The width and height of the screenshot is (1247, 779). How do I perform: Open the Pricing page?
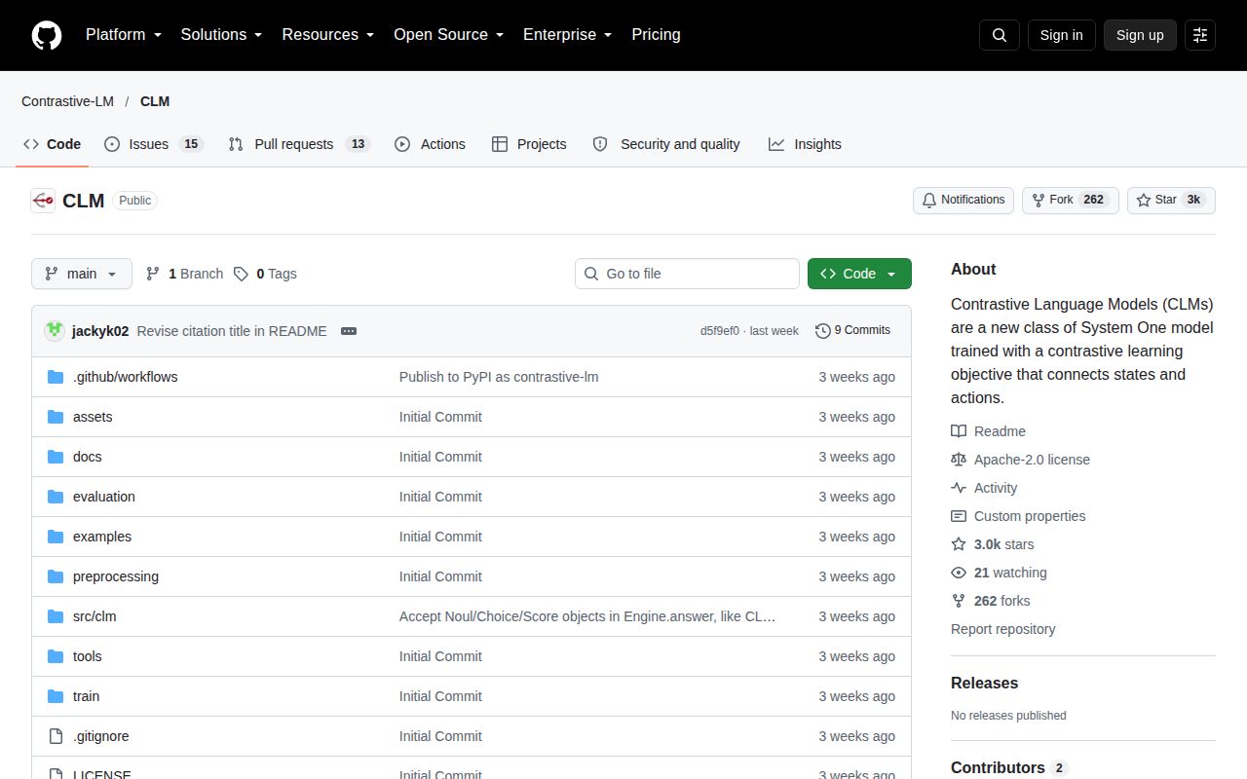coord(656,35)
